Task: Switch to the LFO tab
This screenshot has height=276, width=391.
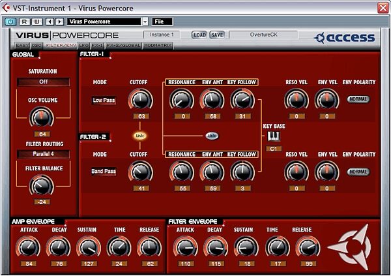Action: 83,46
